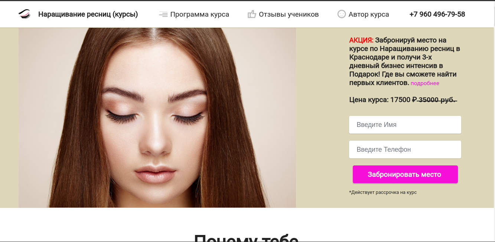495x242 pixels.
Task: Click the site title Наращивание ресниц (курсы)
Action: click(x=88, y=14)
